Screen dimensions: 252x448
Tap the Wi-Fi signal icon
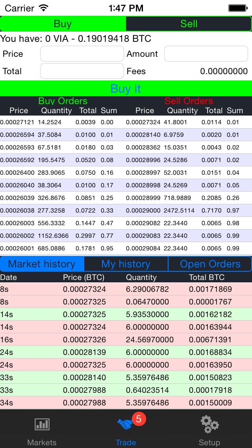[x=44, y=8]
